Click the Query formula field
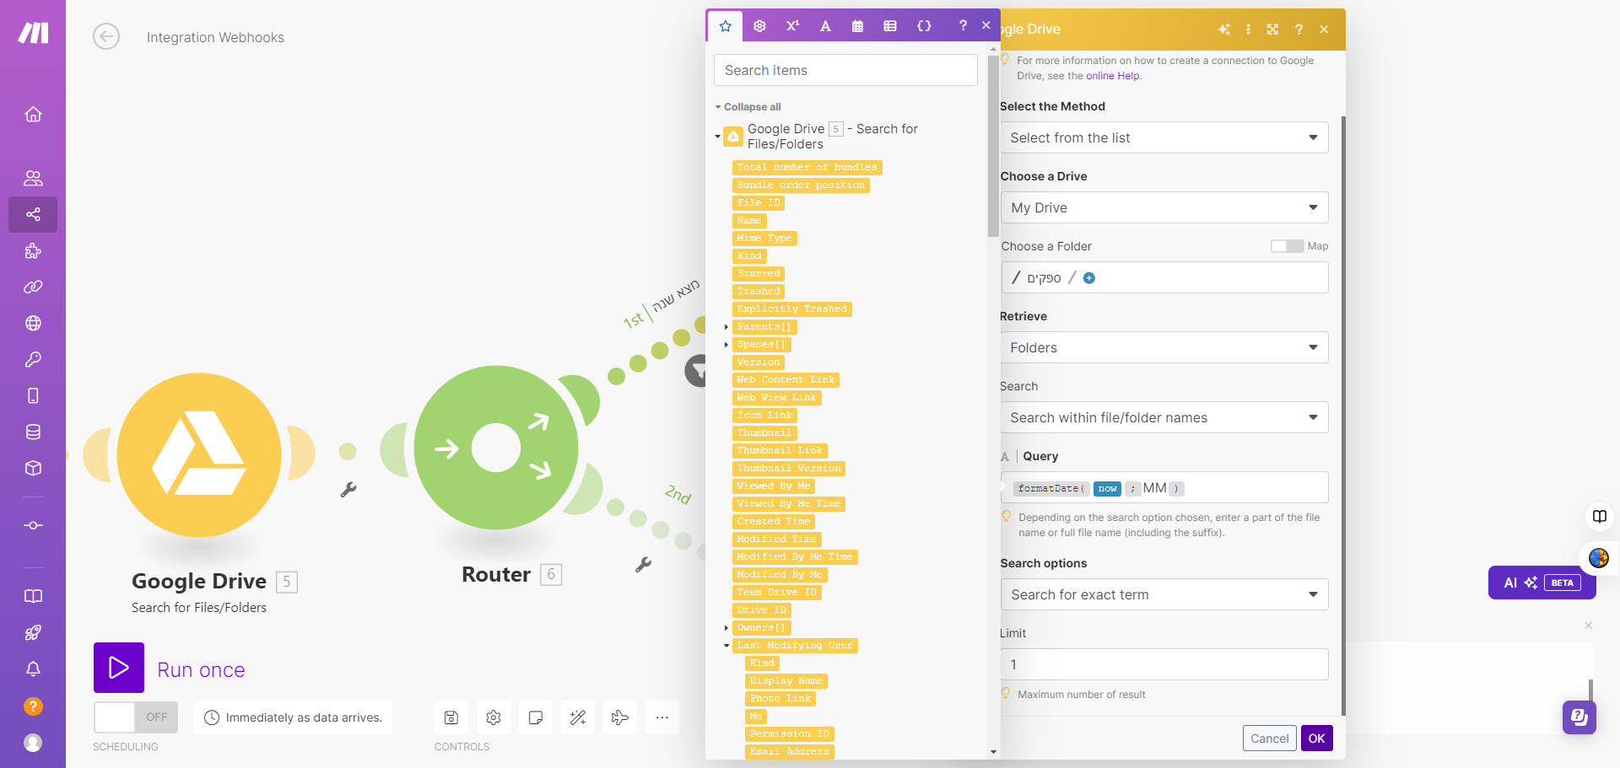Image resolution: width=1620 pixels, height=768 pixels. [1164, 487]
